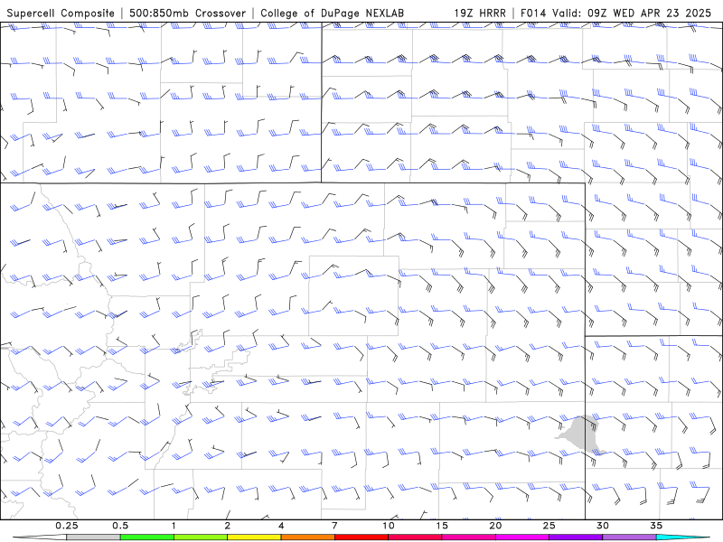Click the gray shaded supercell composite area on map
Image resolution: width=723 pixels, height=542 pixels.
click(581, 434)
